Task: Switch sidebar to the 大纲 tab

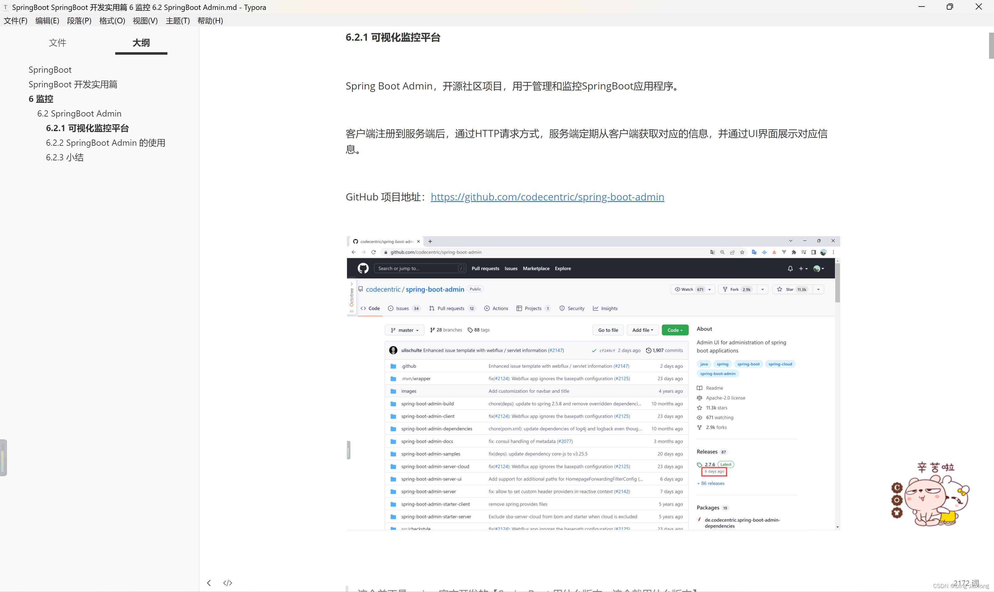Action: tap(141, 43)
